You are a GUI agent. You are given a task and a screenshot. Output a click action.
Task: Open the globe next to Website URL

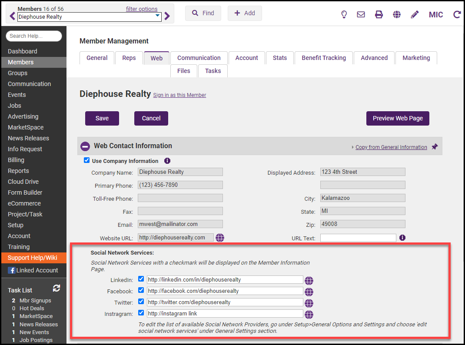coord(220,238)
